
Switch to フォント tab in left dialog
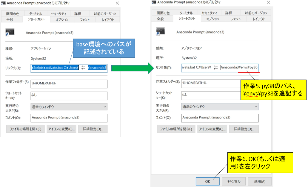85,20
